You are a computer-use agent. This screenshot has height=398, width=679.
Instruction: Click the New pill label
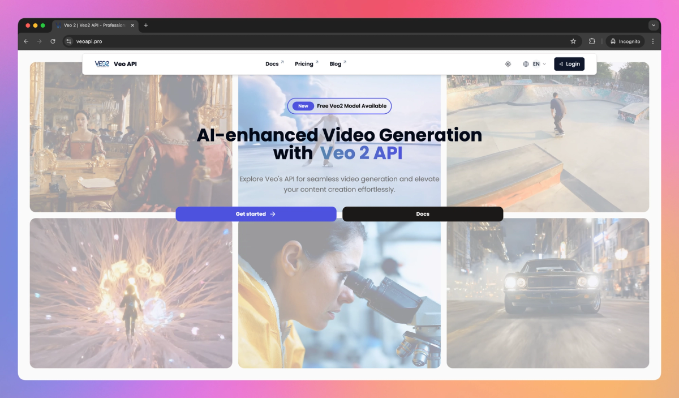point(303,106)
